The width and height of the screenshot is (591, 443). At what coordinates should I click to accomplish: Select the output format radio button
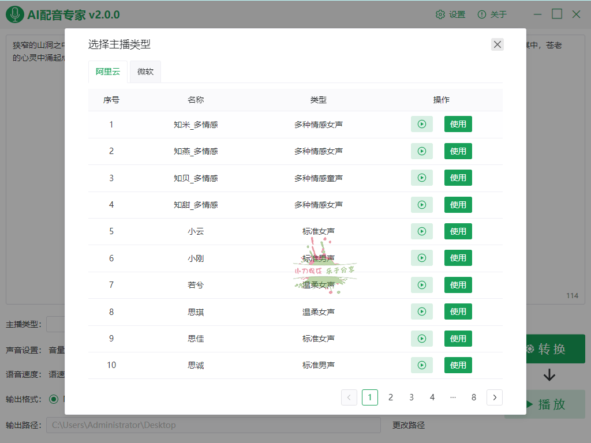click(x=54, y=399)
